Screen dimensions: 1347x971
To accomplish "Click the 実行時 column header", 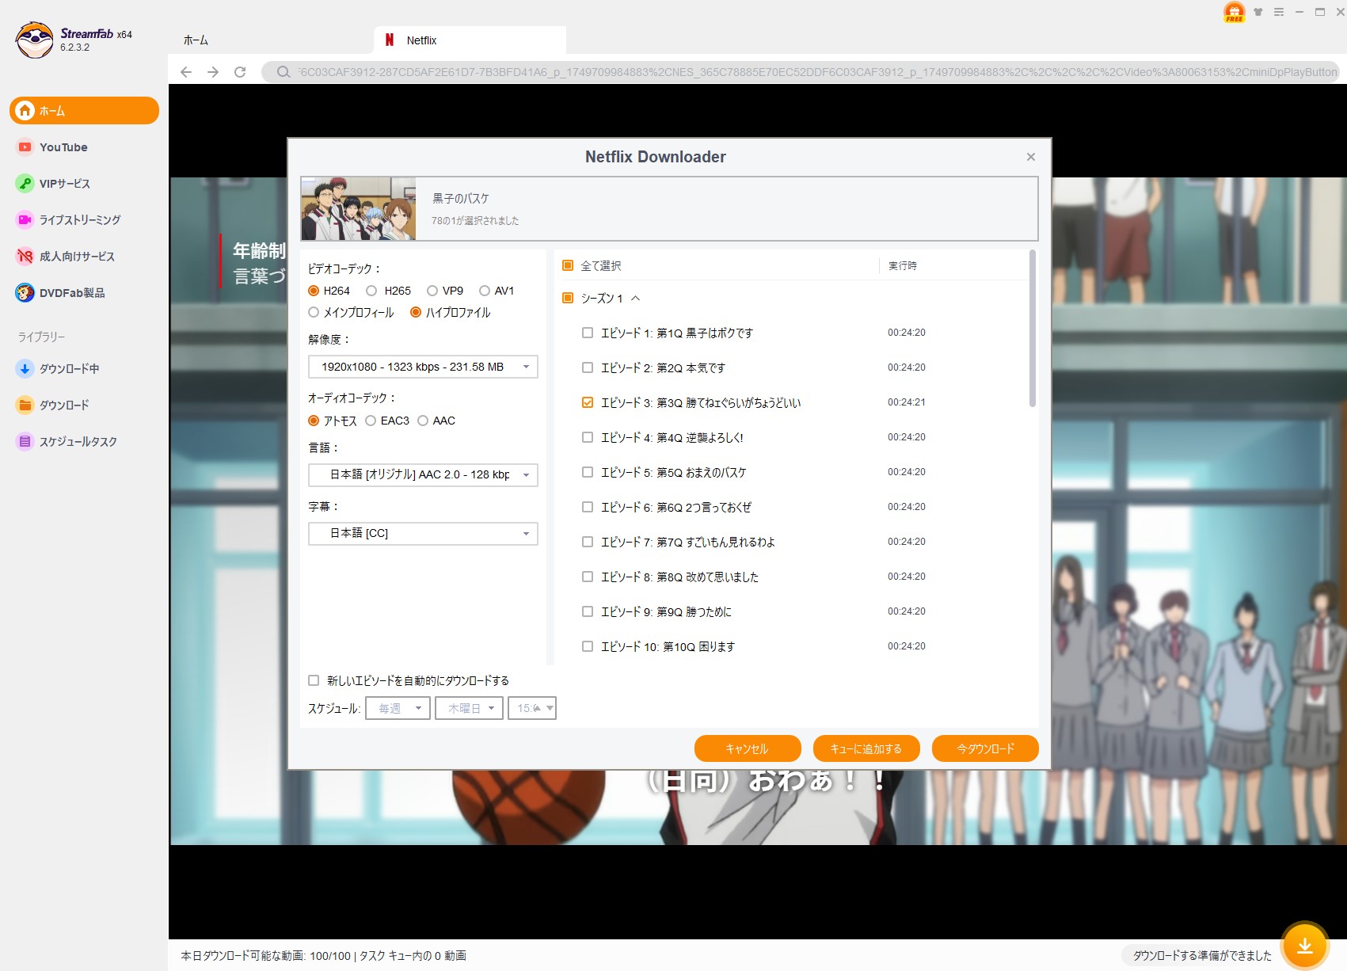I will (903, 266).
